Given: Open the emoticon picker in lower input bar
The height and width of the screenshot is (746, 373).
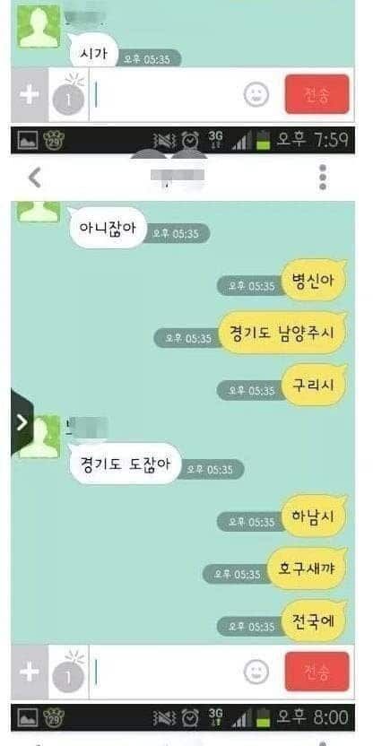Looking at the screenshot, I should coord(256,672).
